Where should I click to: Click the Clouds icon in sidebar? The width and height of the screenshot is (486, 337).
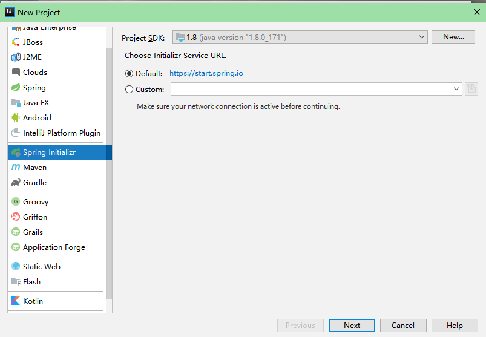coord(16,72)
